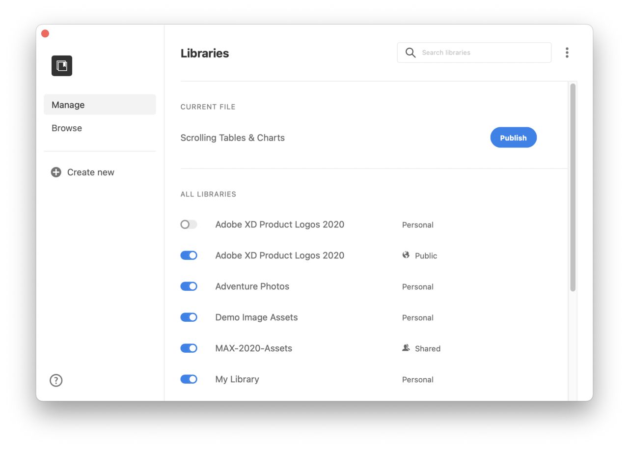Click the people icon next to Shared
This screenshot has height=449, width=629.
406,348
